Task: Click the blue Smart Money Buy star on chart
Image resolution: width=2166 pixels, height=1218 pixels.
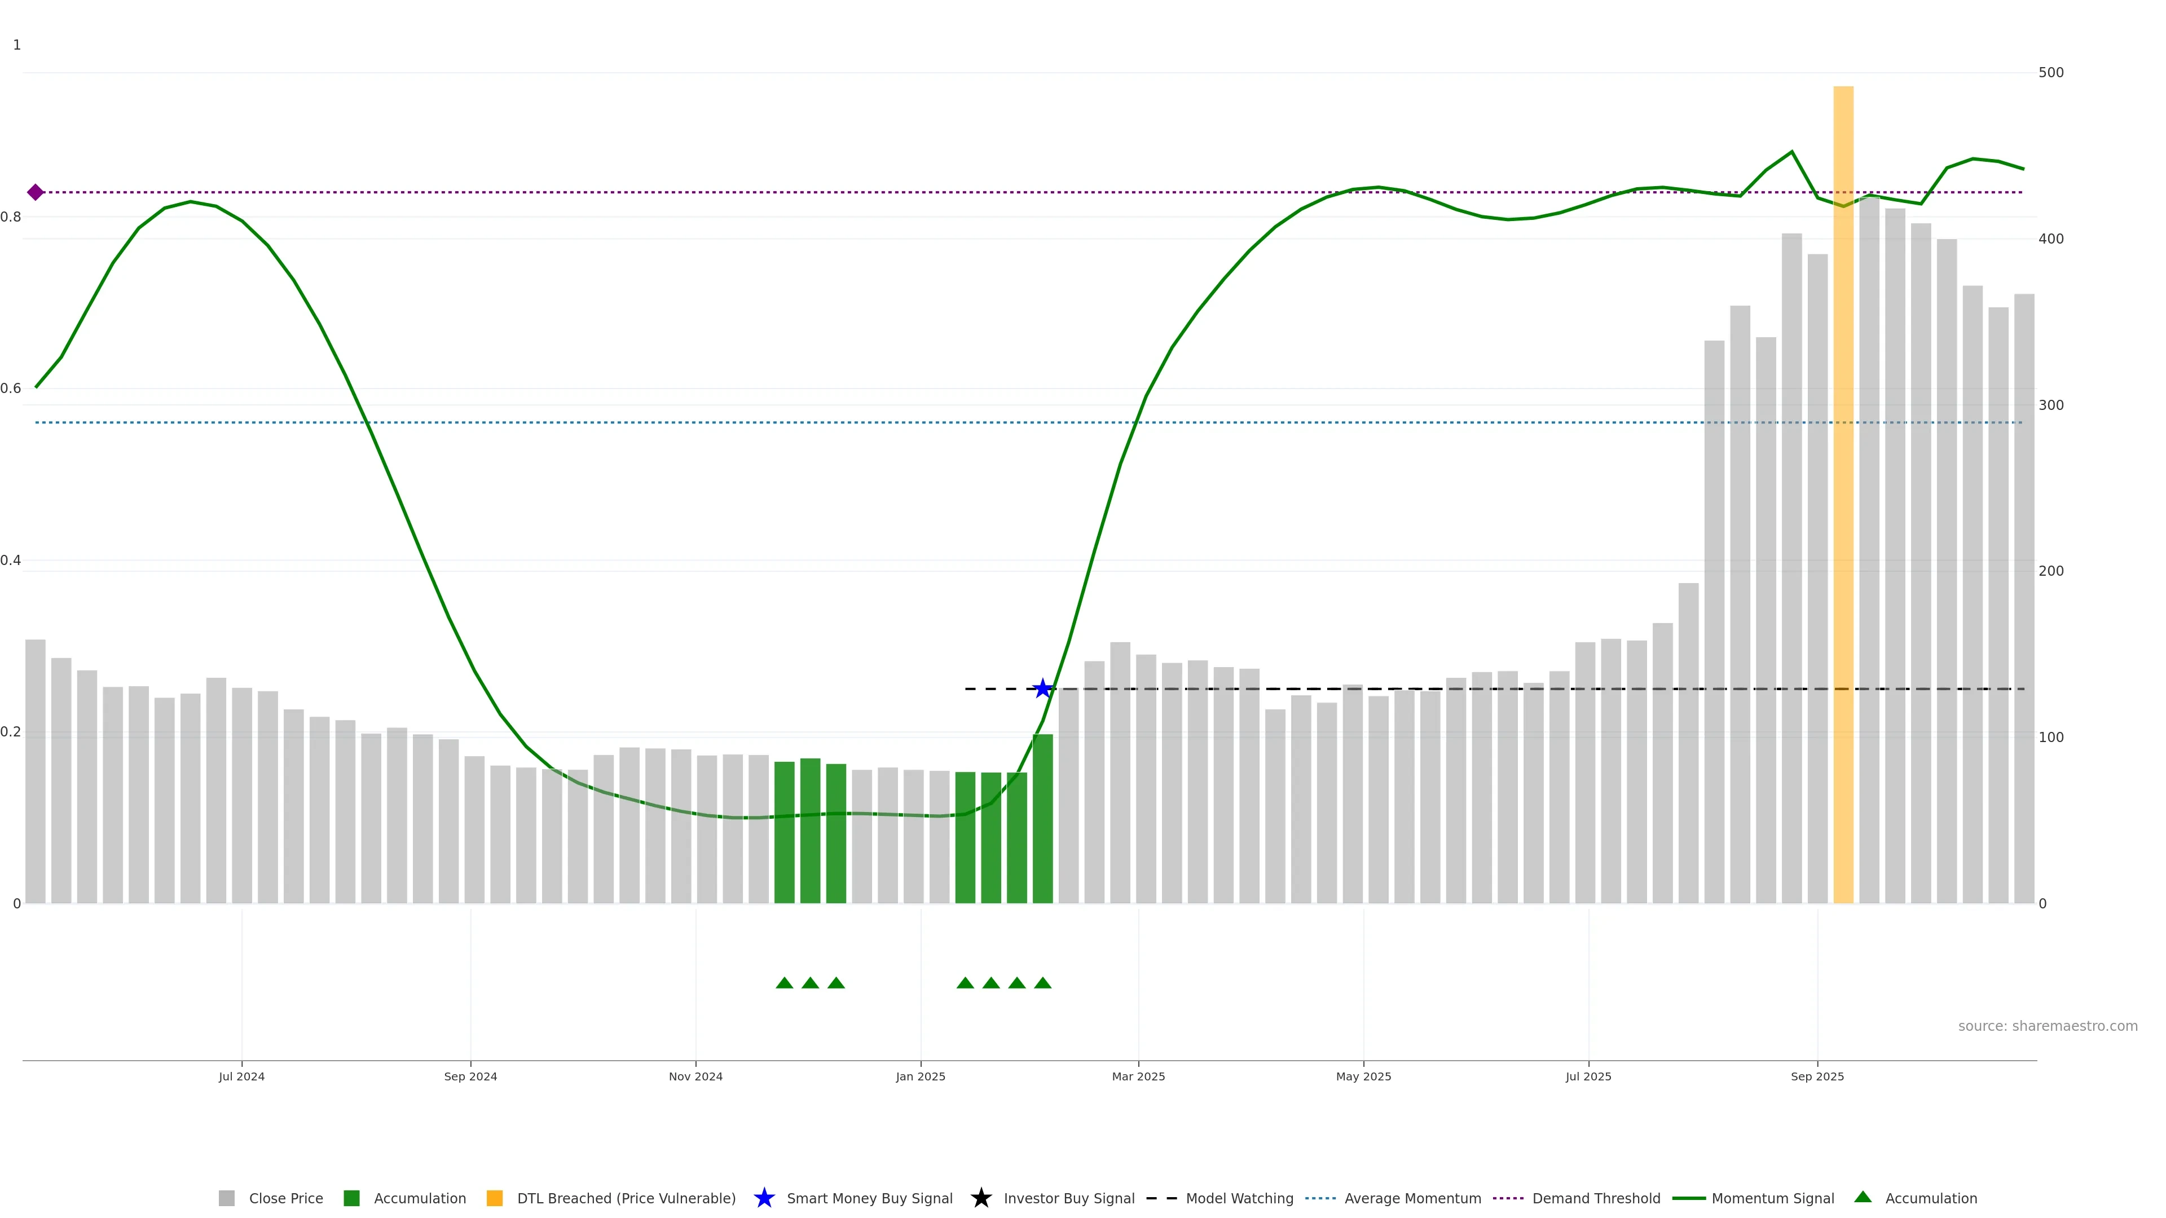Action: (x=1042, y=689)
